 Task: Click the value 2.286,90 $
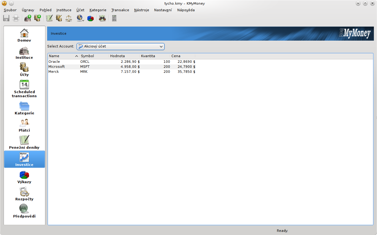(130, 62)
